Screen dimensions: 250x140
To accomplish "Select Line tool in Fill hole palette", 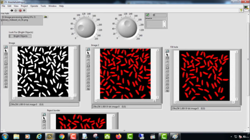I will coord(167,65).
